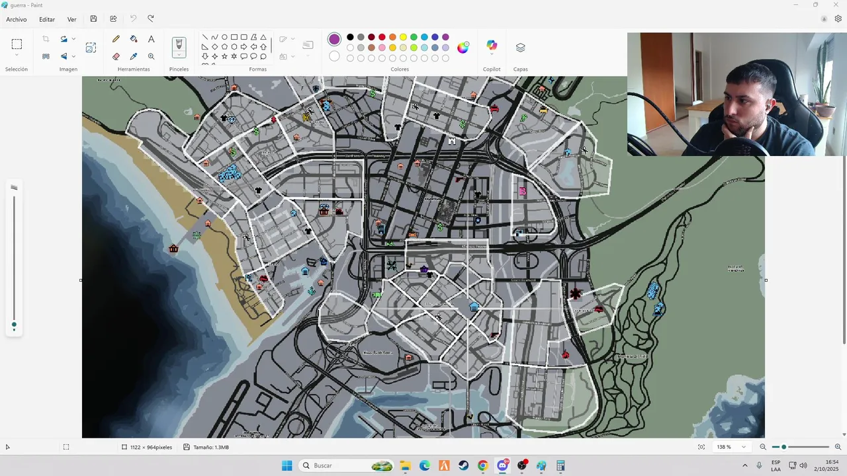Open the Edit colors wheel

point(463,47)
